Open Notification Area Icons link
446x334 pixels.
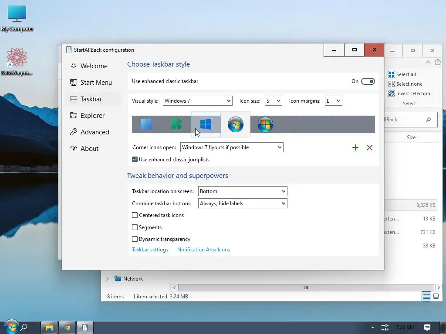[x=203, y=250]
